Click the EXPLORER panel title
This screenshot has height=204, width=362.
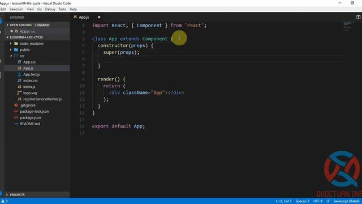17,18
